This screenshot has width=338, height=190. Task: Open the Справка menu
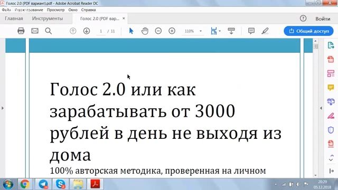pyautogui.click(x=88, y=10)
